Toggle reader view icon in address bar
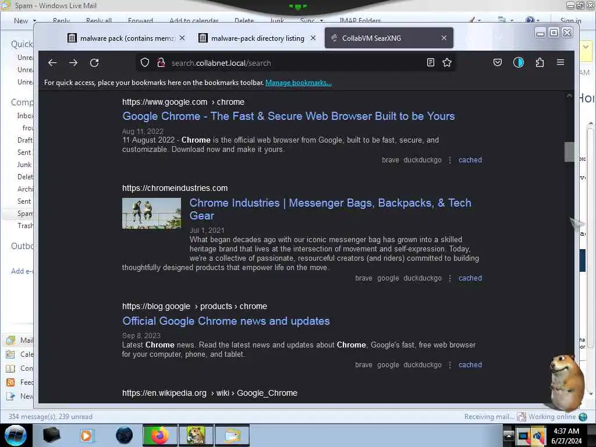596x447 pixels. 430,62
